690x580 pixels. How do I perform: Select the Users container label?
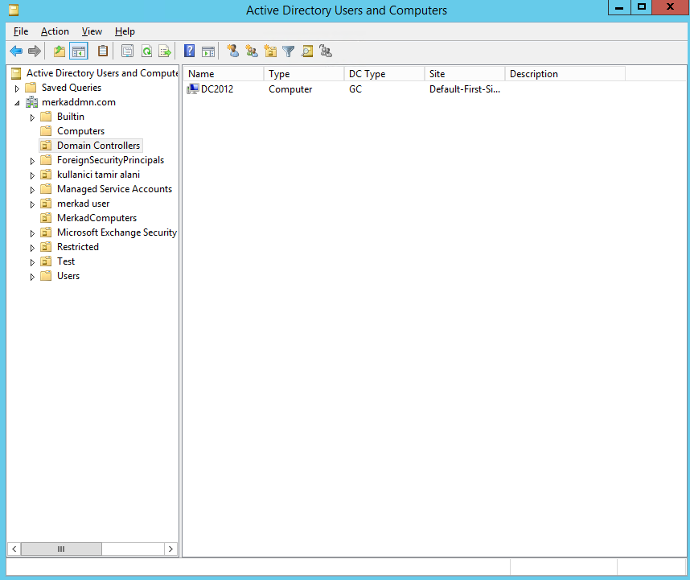[x=68, y=276]
